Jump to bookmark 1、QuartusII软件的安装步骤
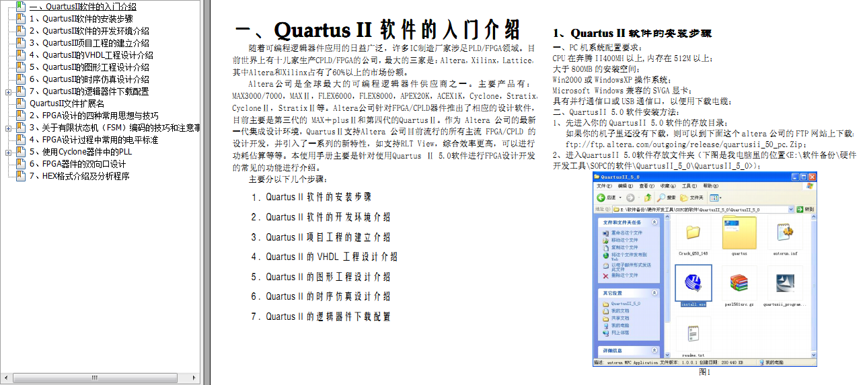The width and height of the screenshot is (865, 385). pos(81,19)
